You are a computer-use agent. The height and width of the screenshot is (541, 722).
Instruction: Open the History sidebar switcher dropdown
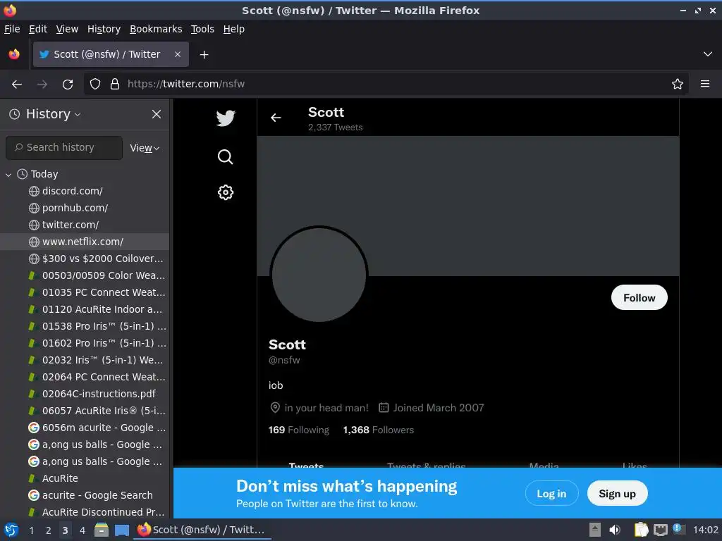coord(53,114)
